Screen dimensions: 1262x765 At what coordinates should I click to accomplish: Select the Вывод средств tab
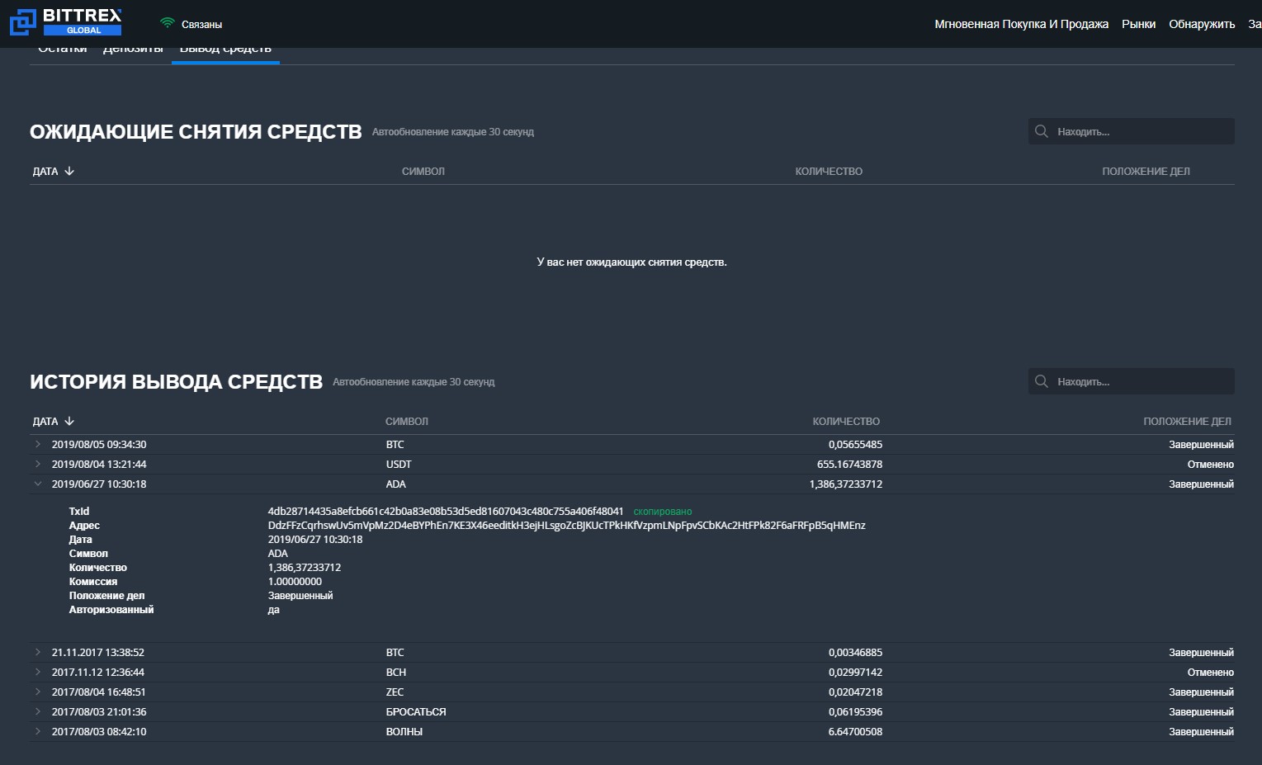point(225,52)
